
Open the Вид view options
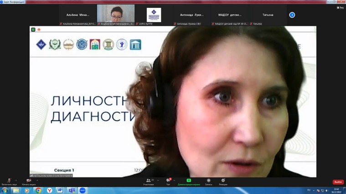340,7
